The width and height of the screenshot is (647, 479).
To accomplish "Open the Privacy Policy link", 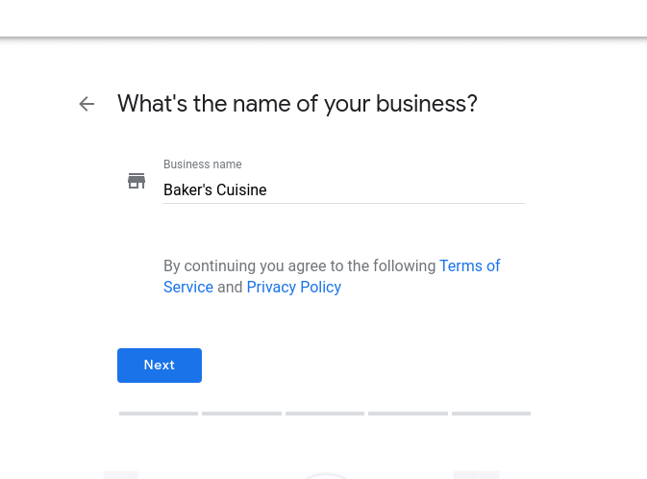I will coord(294,287).
